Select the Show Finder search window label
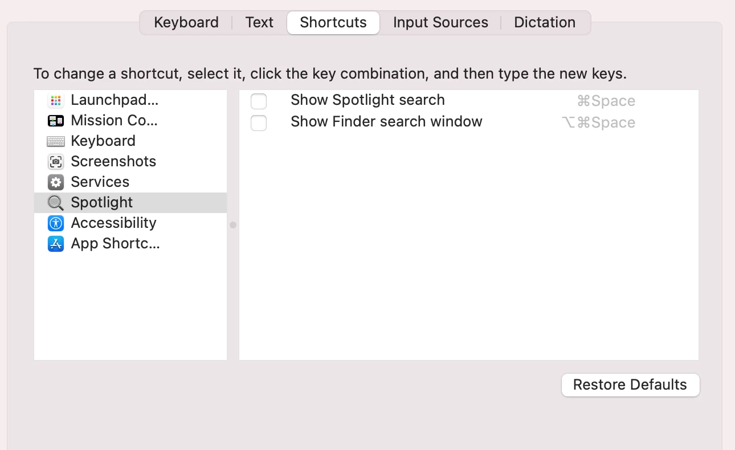This screenshot has height=450, width=735. pos(386,122)
